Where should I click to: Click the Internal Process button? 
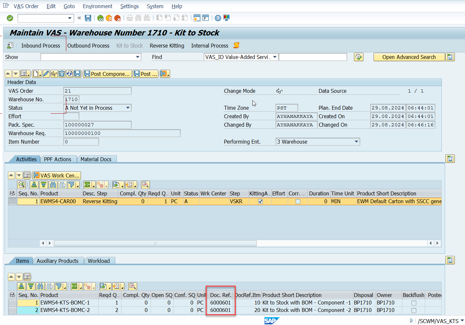(210, 46)
